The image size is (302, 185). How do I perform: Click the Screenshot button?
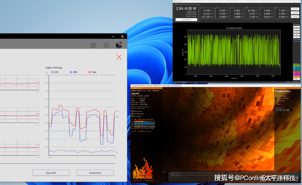95,173
